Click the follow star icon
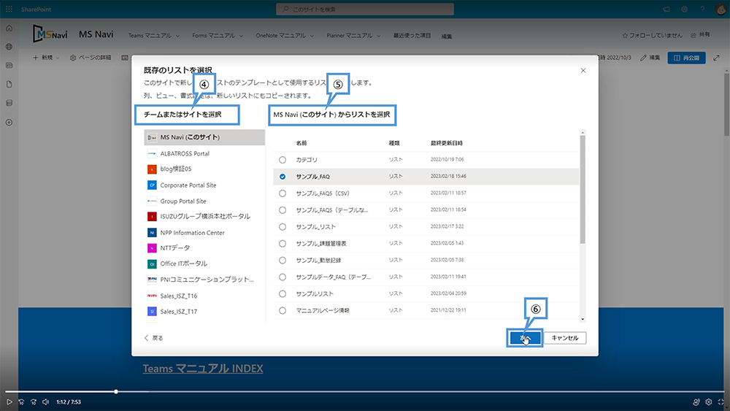 point(625,35)
